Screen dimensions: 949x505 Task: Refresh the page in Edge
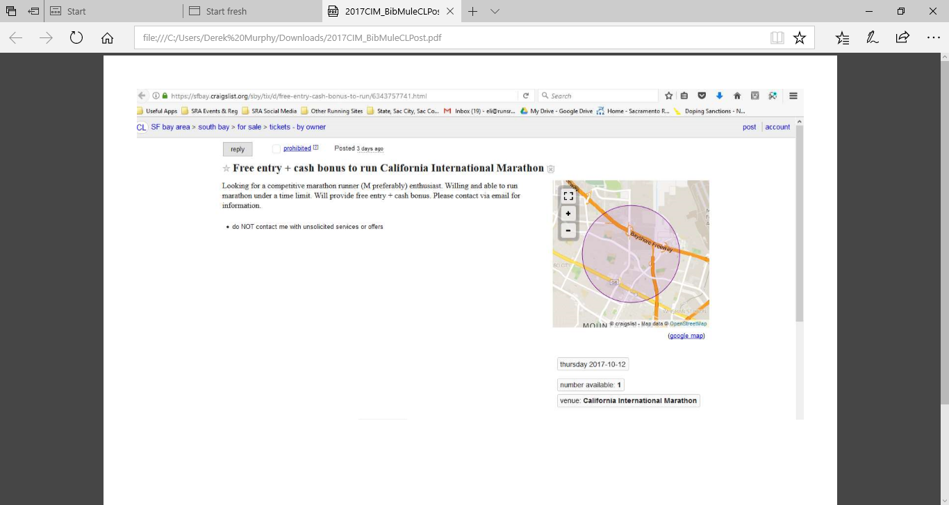[76, 38]
